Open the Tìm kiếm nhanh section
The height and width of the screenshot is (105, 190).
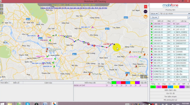(170, 97)
